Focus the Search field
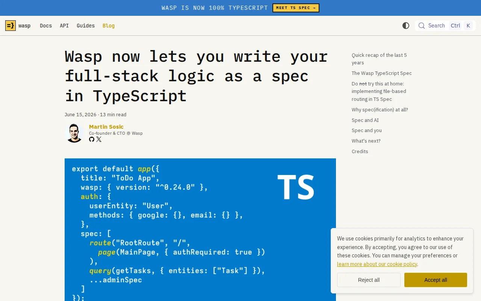This screenshot has width=481, height=301. [445, 26]
